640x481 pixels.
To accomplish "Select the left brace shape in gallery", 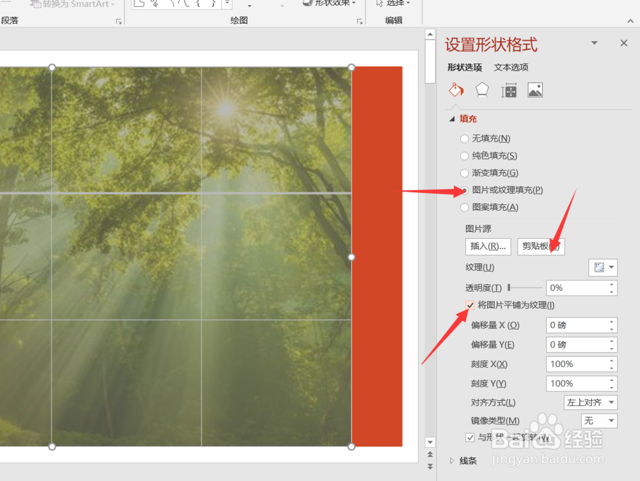I will point(198,3).
